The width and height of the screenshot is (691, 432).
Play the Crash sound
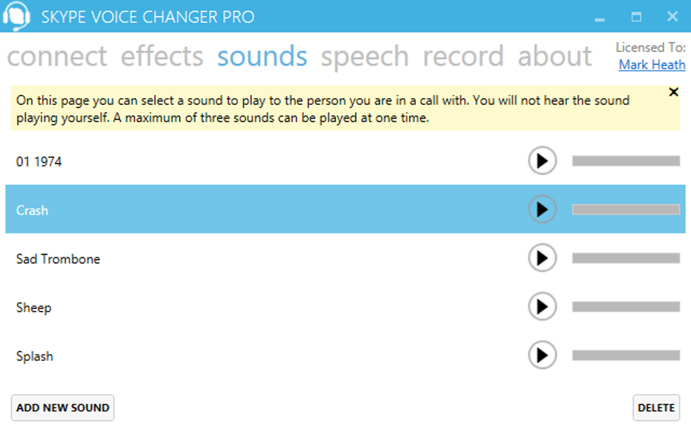(x=542, y=210)
